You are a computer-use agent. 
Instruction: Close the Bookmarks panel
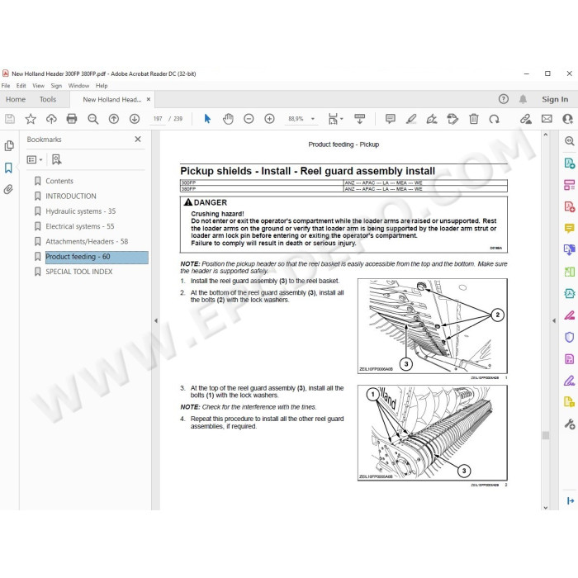(138, 140)
